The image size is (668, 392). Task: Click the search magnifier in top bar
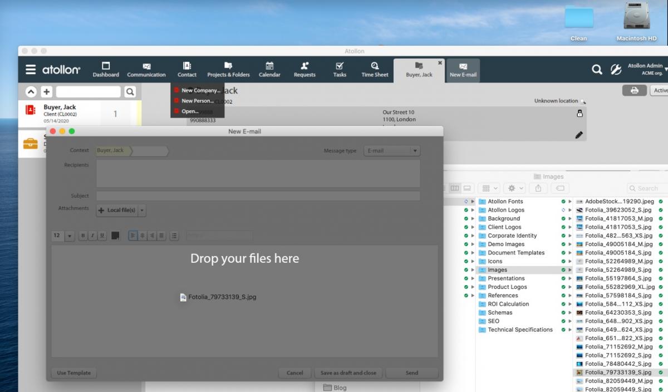pyautogui.click(x=597, y=70)
